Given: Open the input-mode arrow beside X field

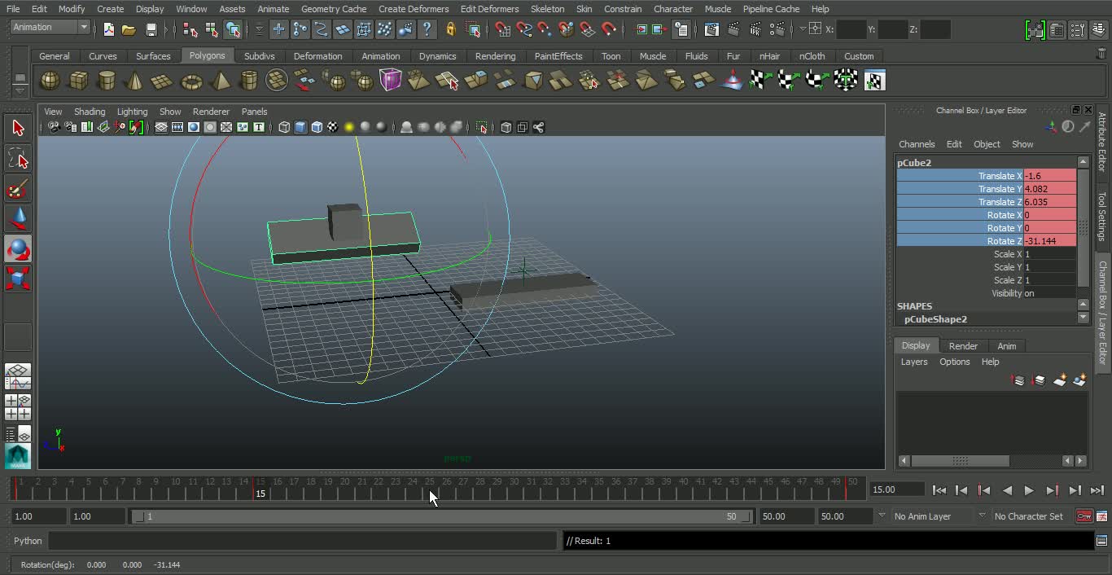Looking at the screenshot, I should (803, 29).
